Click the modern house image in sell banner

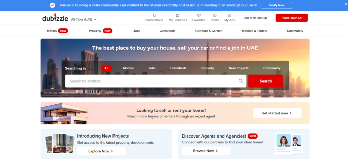(x=65, y=113)
